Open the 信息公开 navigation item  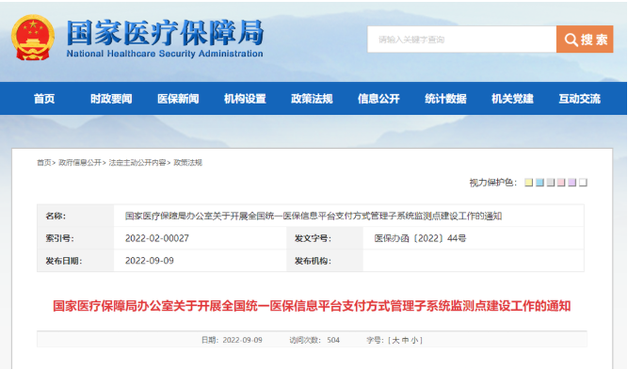coord(378,99)
